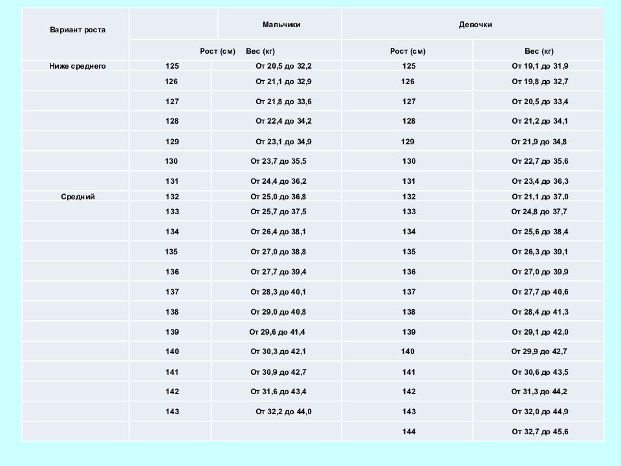This screenshot has height=466, width=621.
Task: Select the cell 'От 27,0 до 39,9'
Action: coord(539,272)
